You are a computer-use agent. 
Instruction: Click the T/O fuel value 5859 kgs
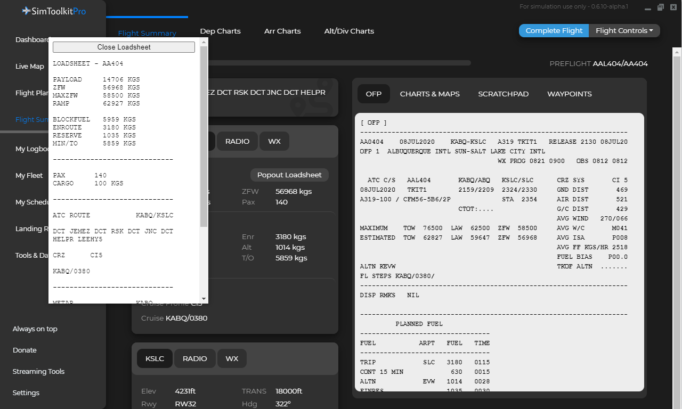pyautogui.click(x=291, y=258)
